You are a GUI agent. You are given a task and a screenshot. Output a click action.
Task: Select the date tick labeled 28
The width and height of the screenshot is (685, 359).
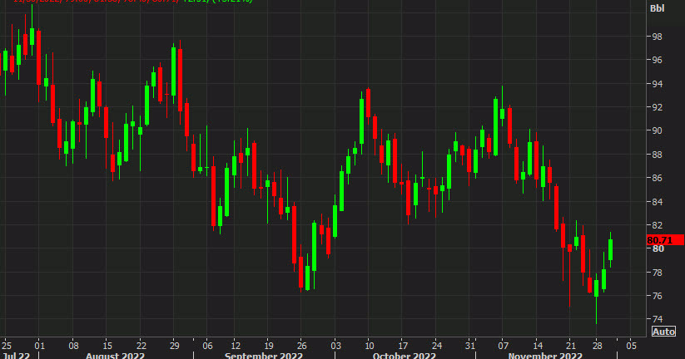tap(598, 346)
